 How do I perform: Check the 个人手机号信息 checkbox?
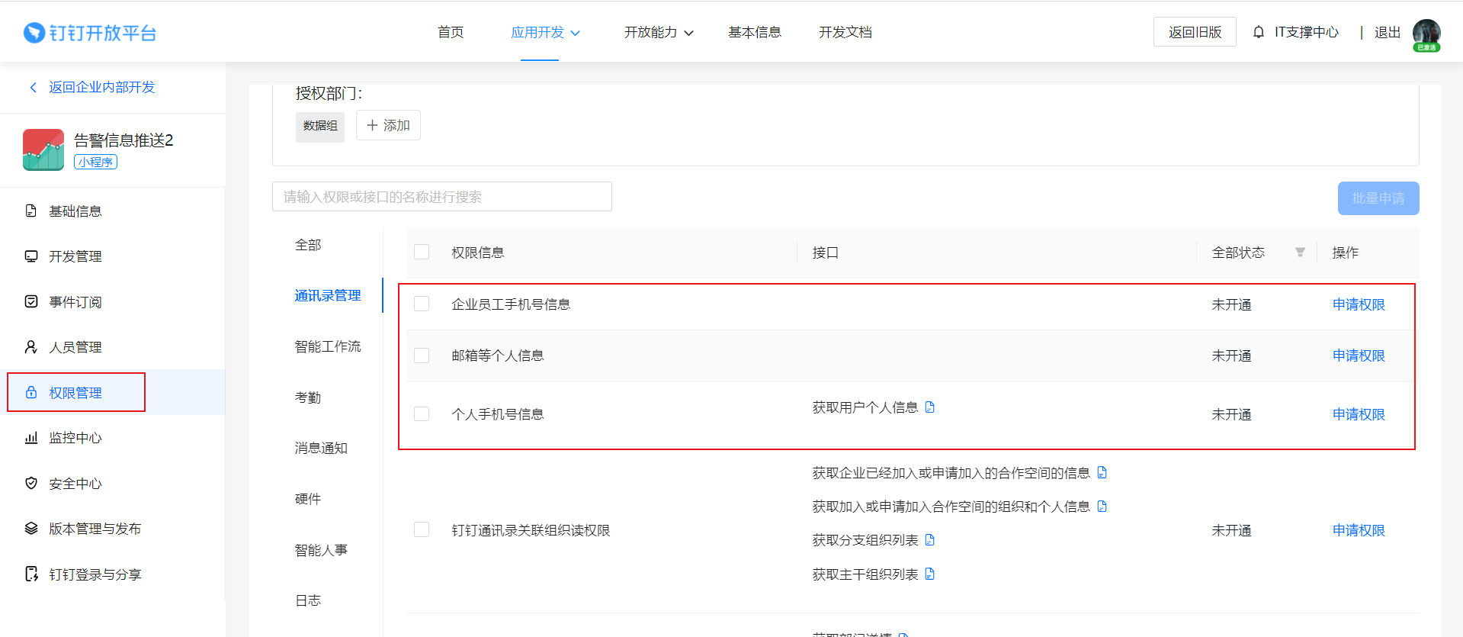(x=422, y=413)
